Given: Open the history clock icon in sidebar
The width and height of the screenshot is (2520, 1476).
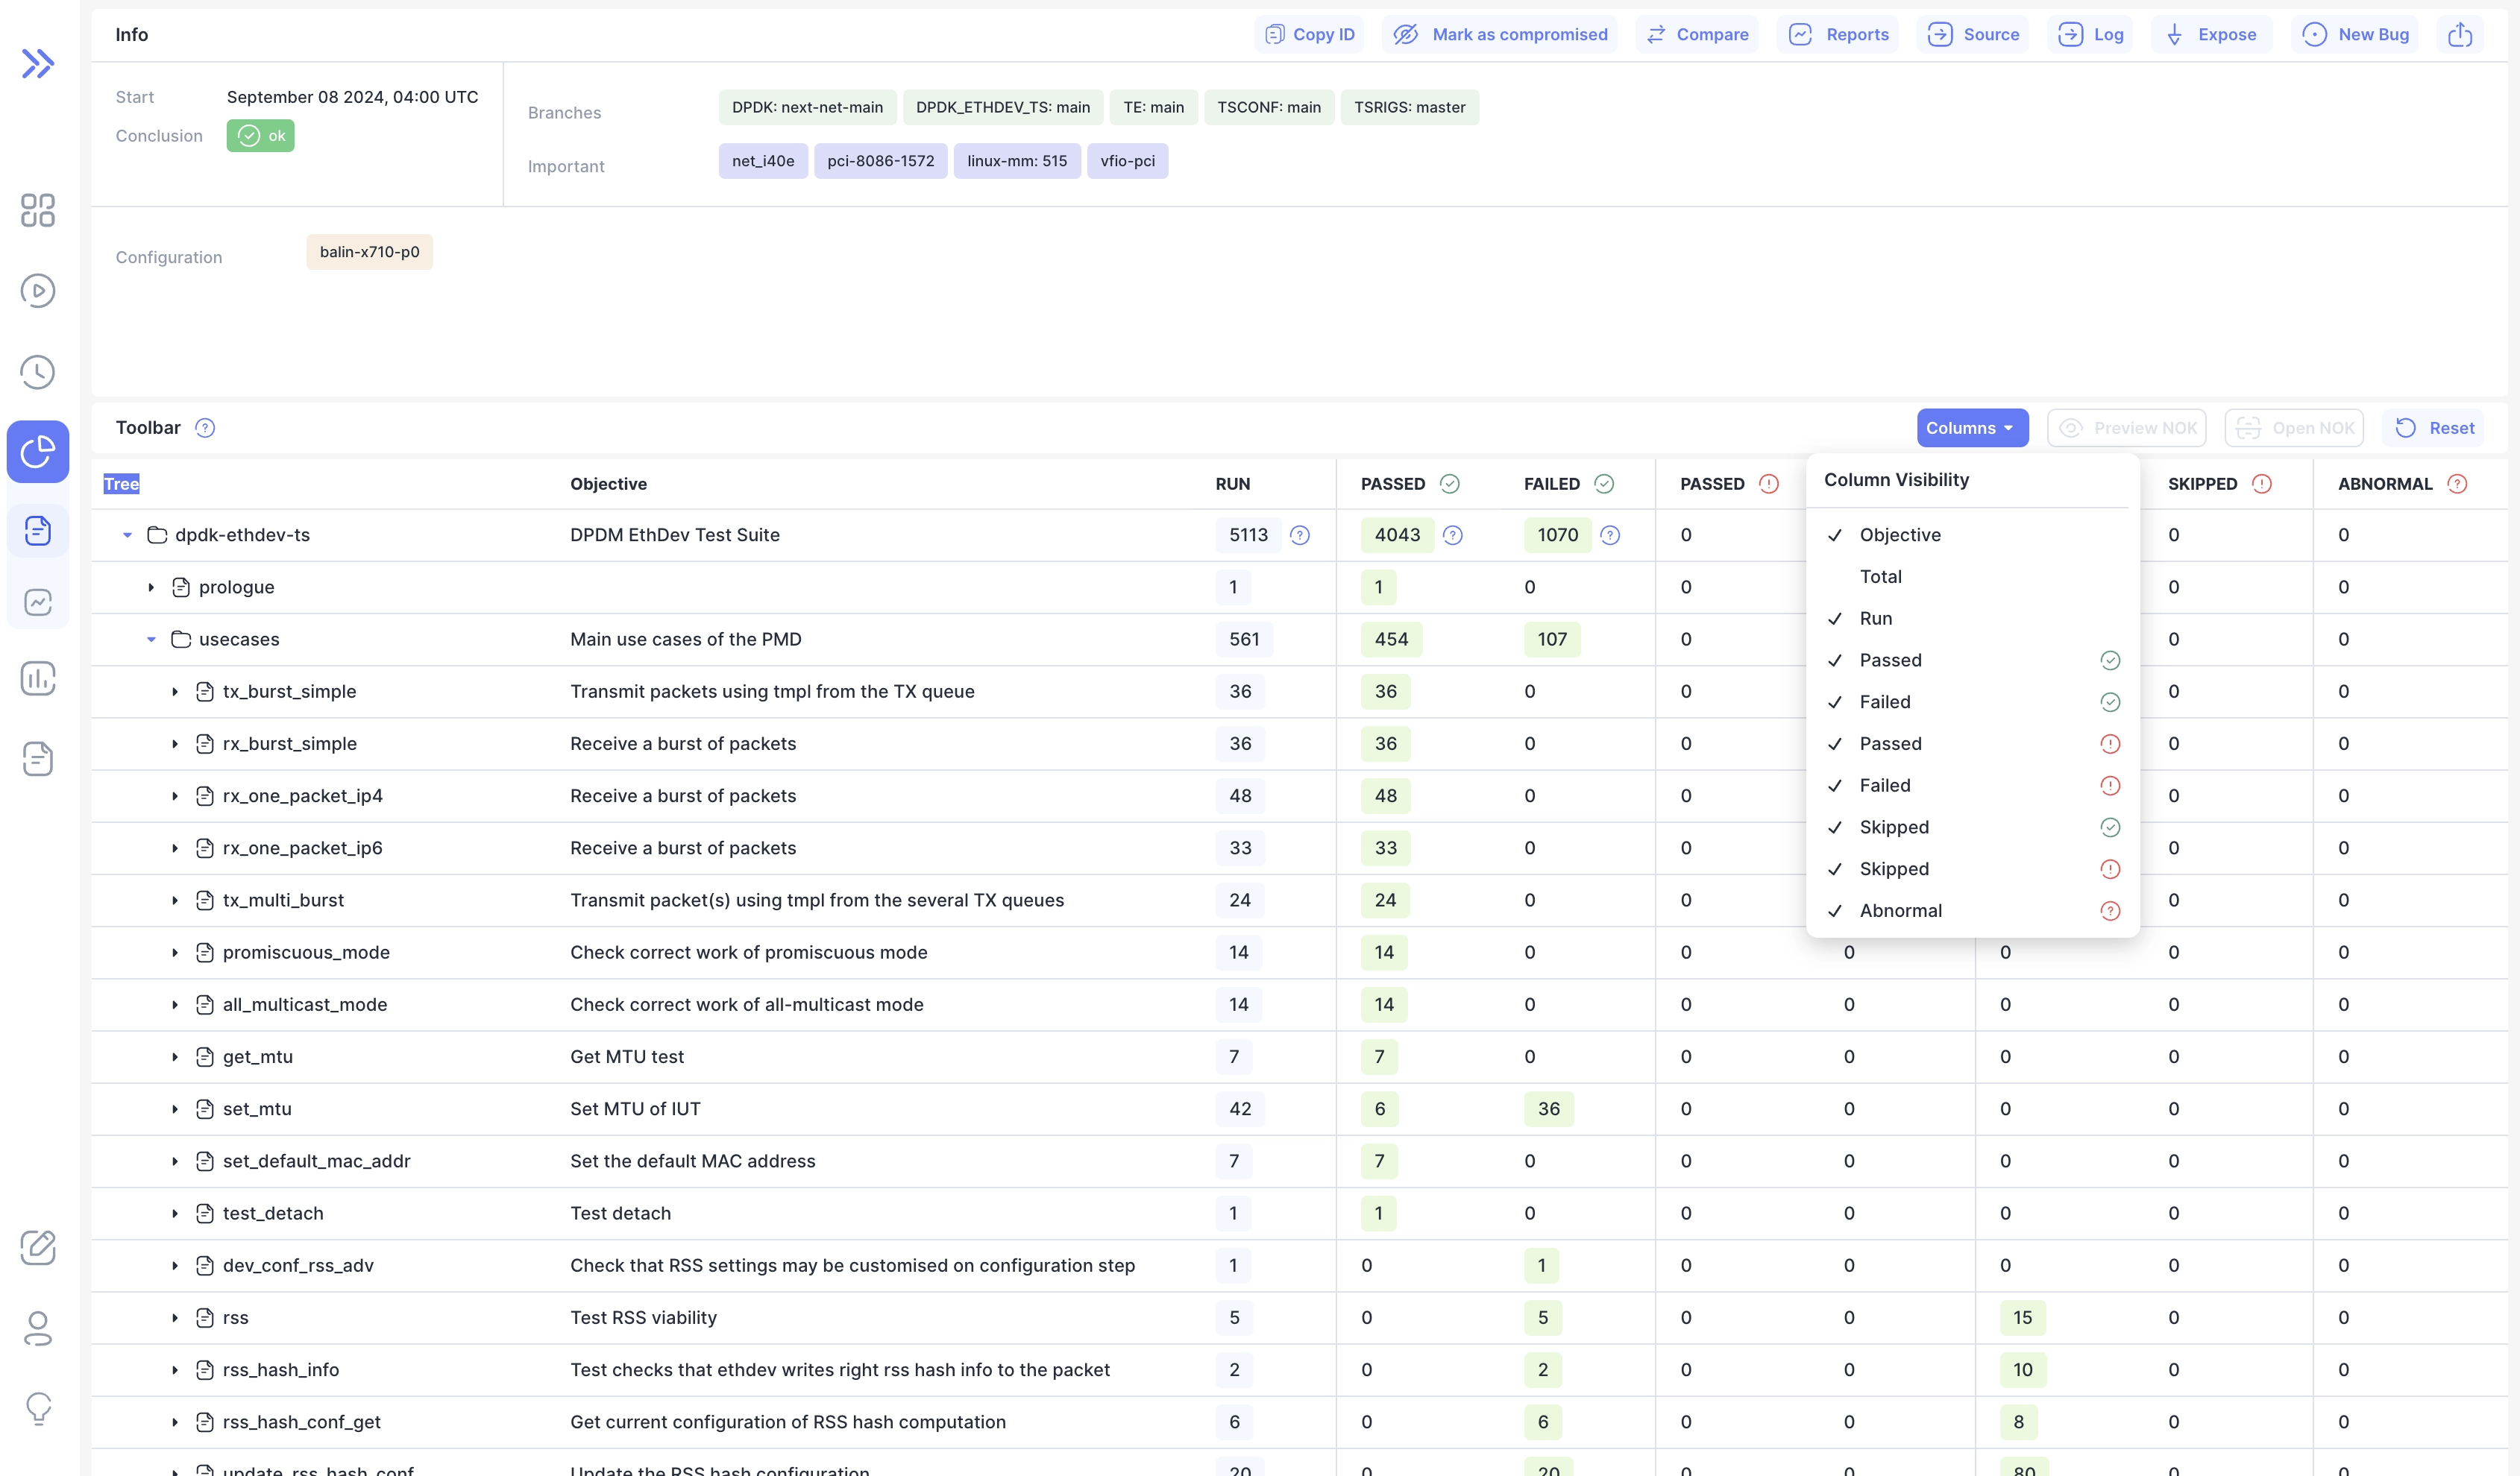Looking at the screenshot, I should [38, 372].
